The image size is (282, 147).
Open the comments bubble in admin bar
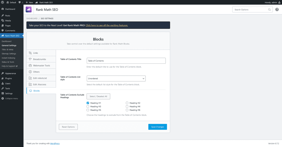point(21,2)
